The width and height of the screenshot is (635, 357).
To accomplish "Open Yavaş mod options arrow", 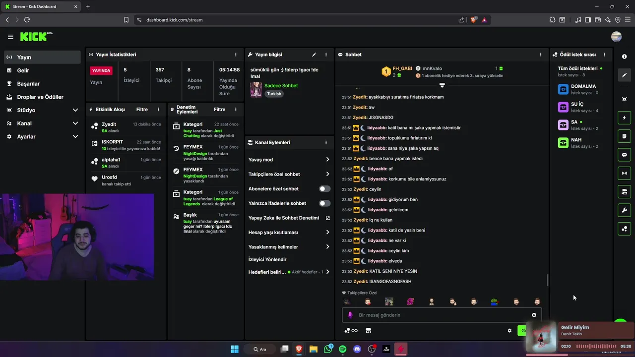I will tap(327, 160).
